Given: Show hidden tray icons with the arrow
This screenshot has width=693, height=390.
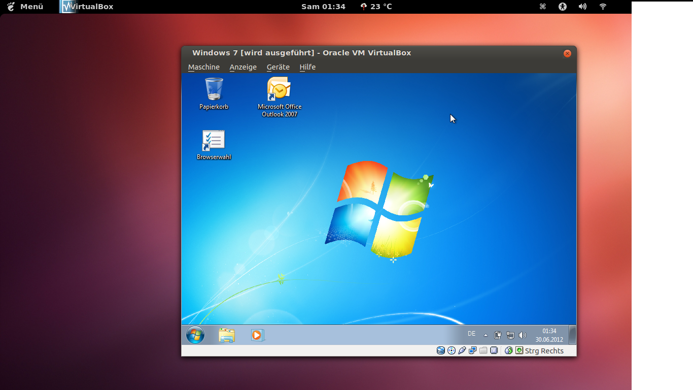Looking at the screenshot, I should pos(486,335).
